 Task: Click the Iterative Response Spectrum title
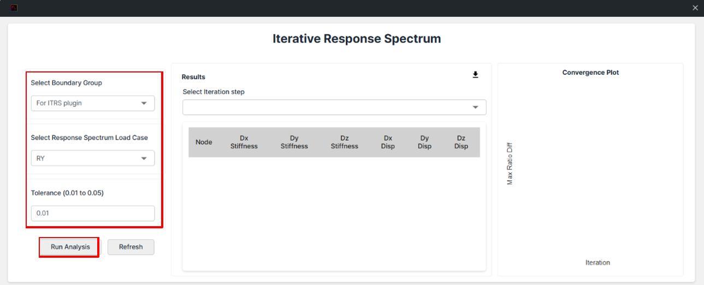tap(357, 39)
